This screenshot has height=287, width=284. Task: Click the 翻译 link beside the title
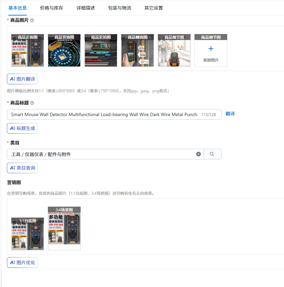coord(230,114)
